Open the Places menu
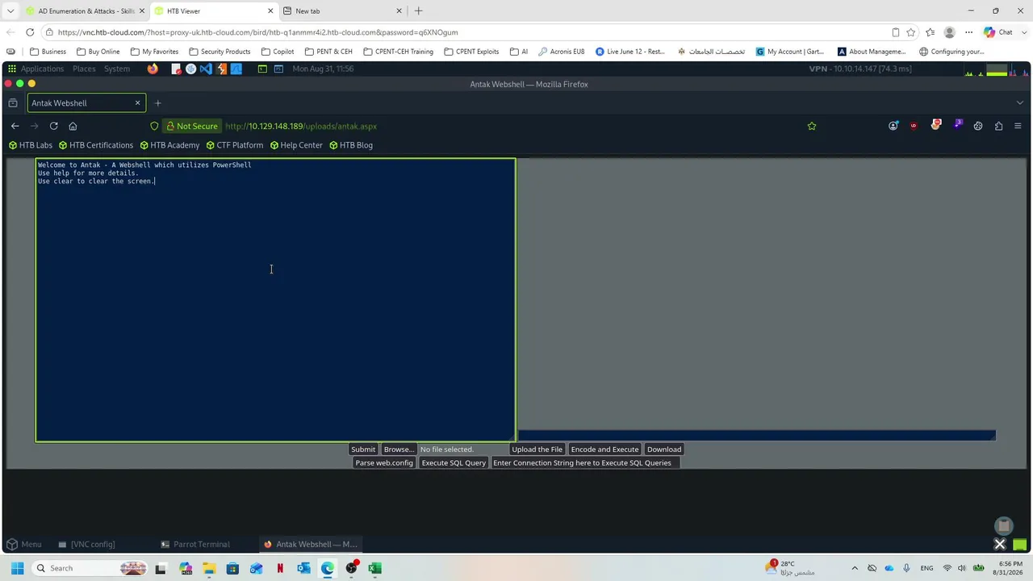The width and height of the screenshot is (1033, 581). 84,69
